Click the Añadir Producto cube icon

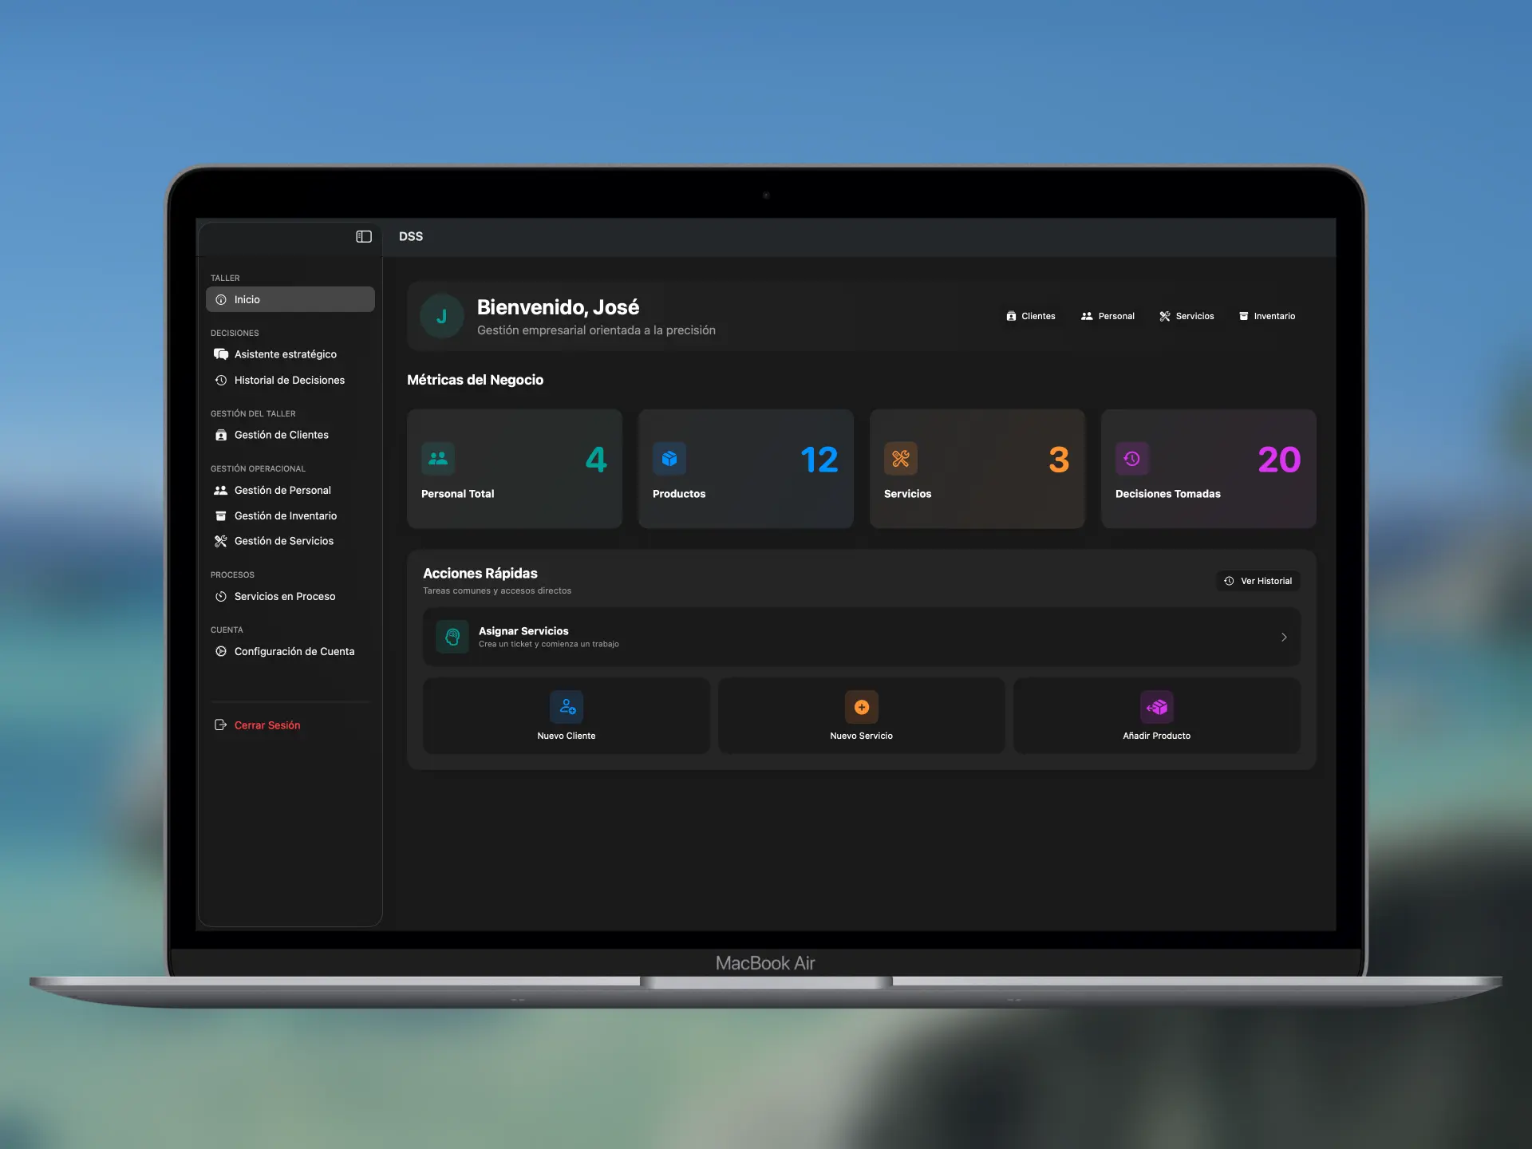pos(1157,706)
